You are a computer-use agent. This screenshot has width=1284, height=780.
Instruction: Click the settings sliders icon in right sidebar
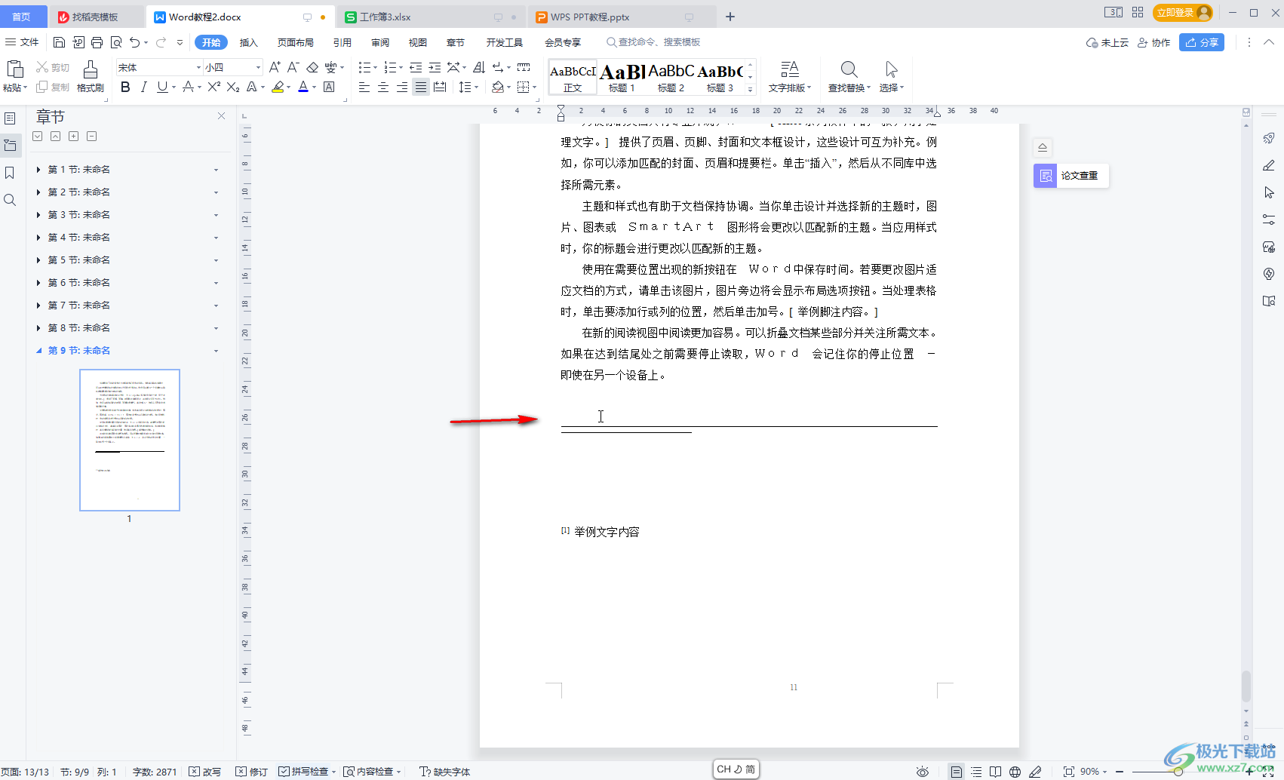1269,220
